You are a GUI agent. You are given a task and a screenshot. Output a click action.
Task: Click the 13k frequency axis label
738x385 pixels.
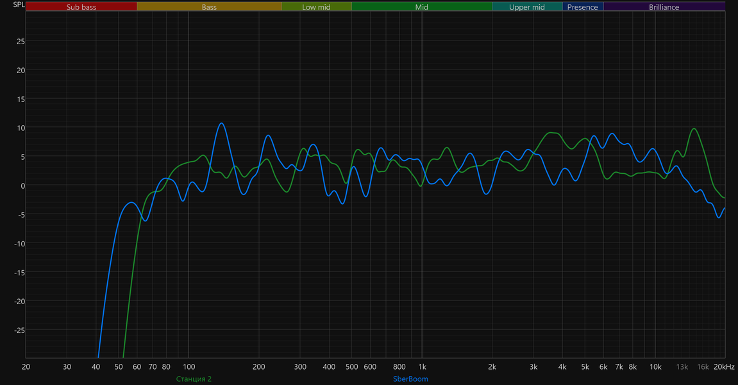coord(682,366)
